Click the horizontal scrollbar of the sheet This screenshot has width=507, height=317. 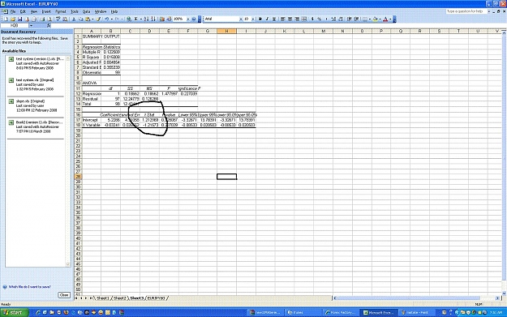(x=416, y=298)
